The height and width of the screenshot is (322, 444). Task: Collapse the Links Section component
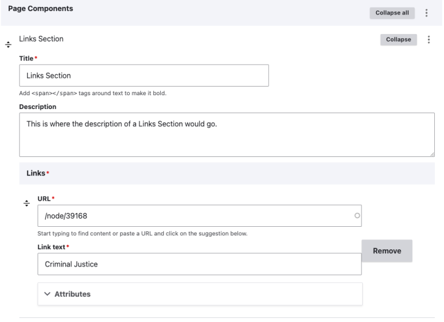(x=398, y=40)
